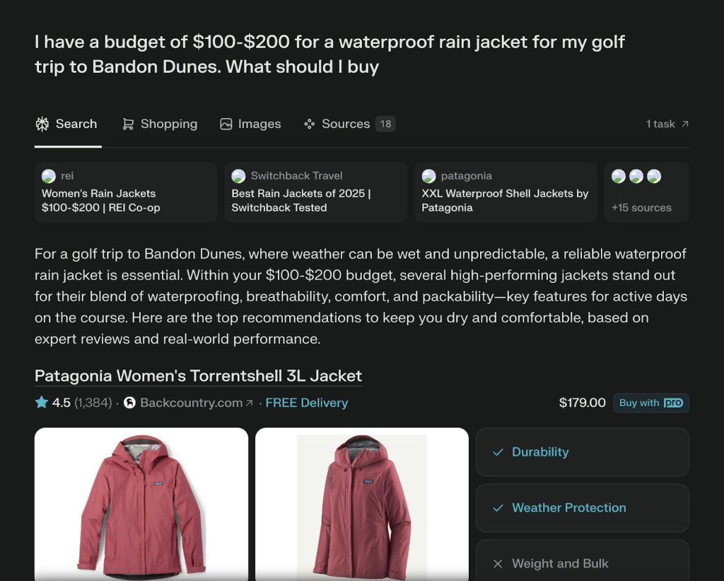Viewport: 724px width, 581px height.
Task: Open the 1 task arrow link
Action: 667,124
